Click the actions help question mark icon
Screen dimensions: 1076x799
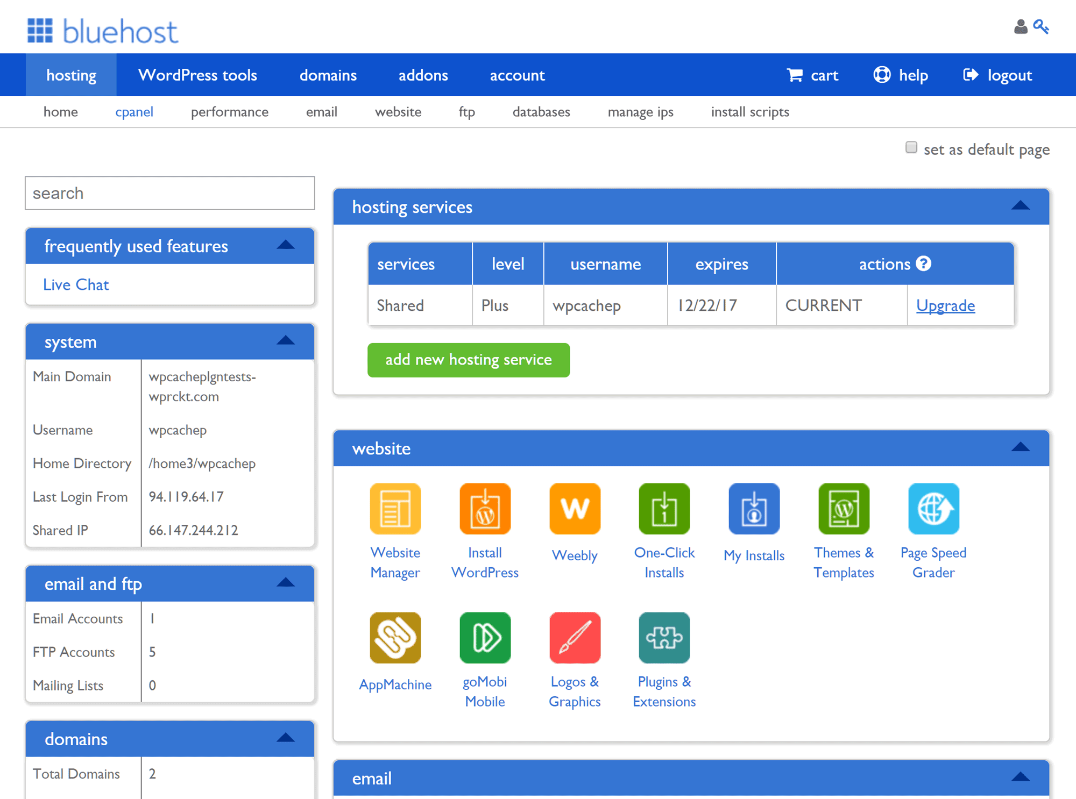point(924,263)
